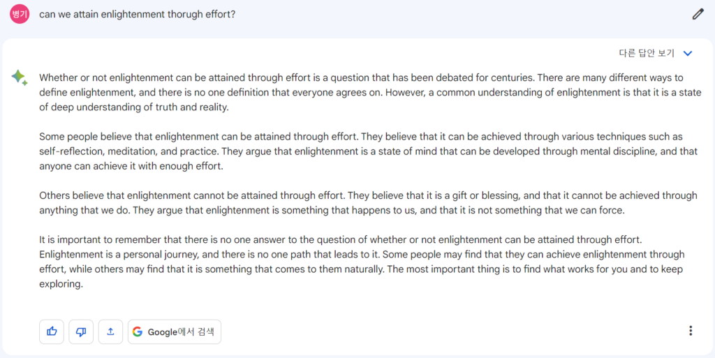This screenshot has width=715, height=358.
Task: Click the pencil icon to edit the prompt
Action: click(698, 14)
